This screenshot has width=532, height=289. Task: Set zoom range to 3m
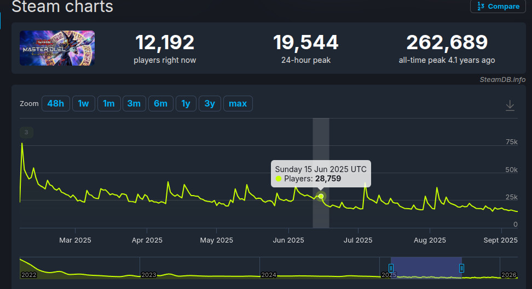134,104
